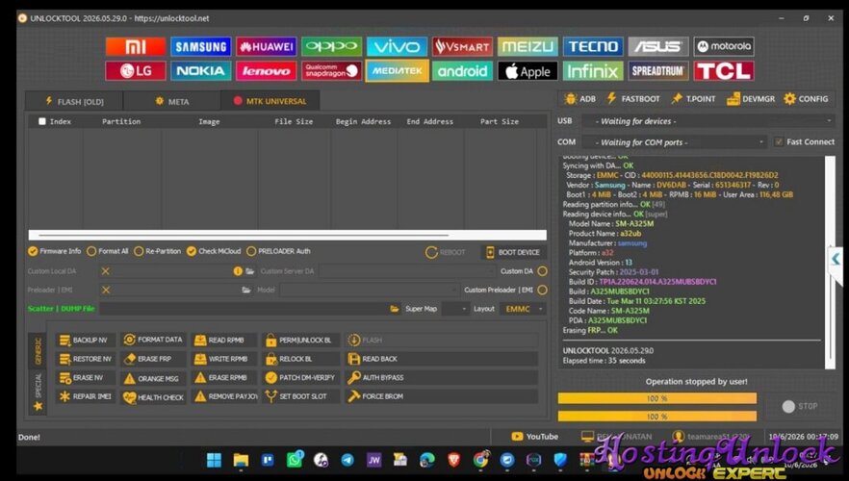Choose the Apple brand tile
The height and width of the screenshot is (481, 849).
point(527,71)
